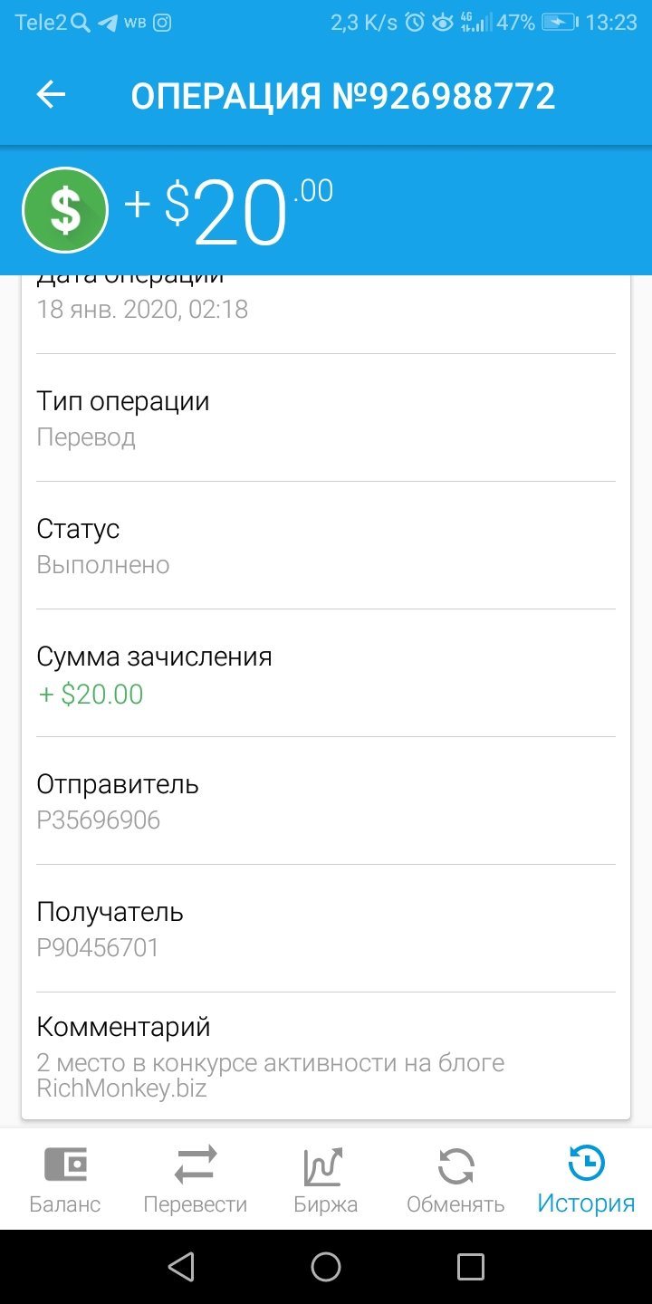Tap the Telegram notification icon in status bar
This screenshot has width=652, height=1304.
108,24
